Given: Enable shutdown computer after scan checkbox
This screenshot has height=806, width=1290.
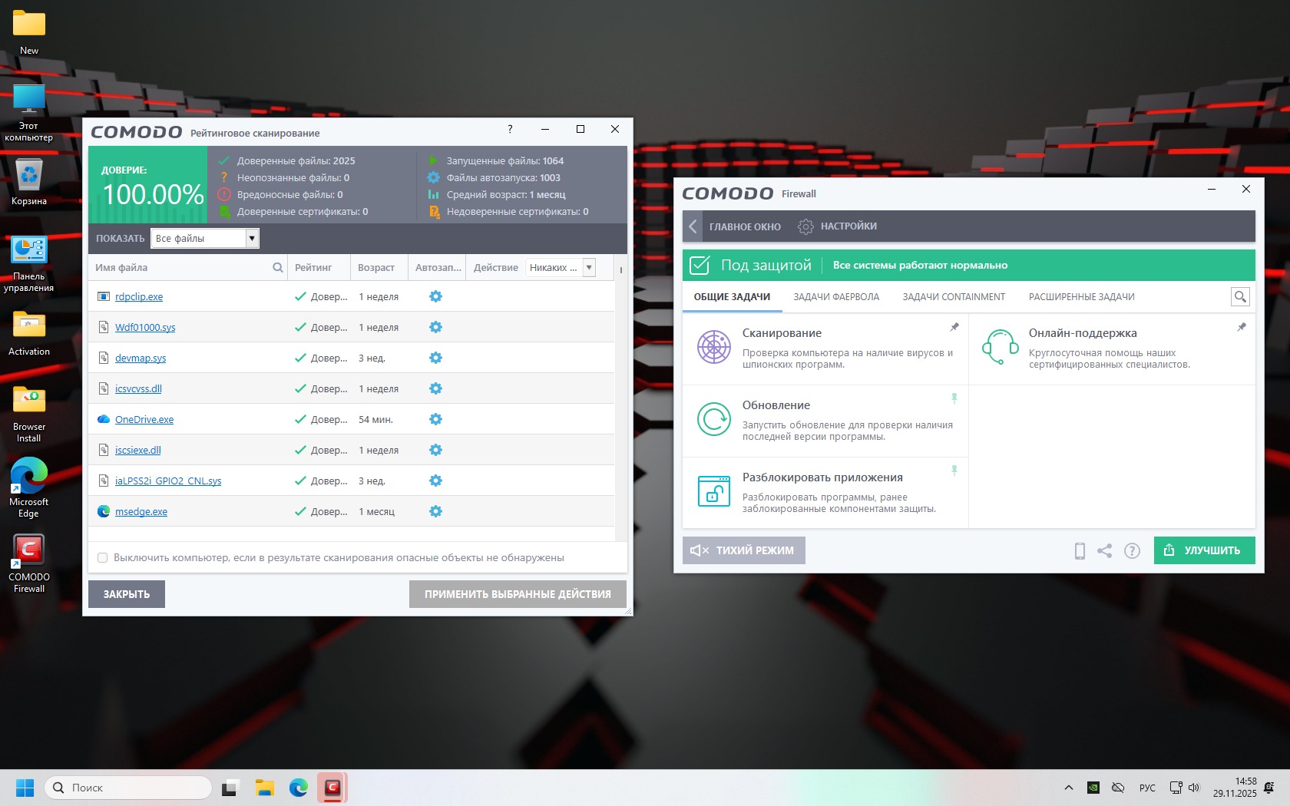Looking at the screenshot, I should (x=102, y=558).
